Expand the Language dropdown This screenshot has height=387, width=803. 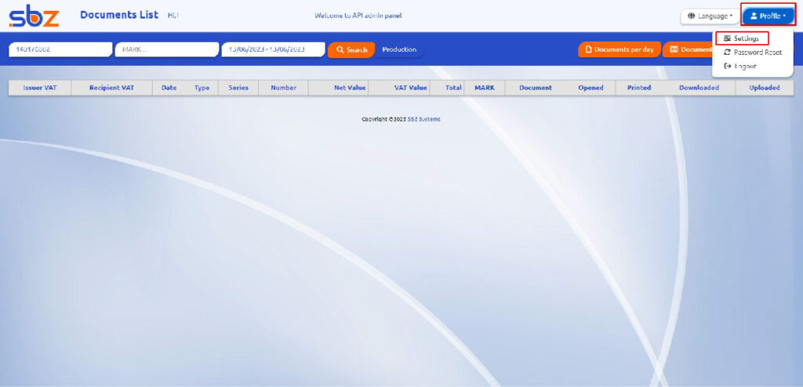[709, 16]
